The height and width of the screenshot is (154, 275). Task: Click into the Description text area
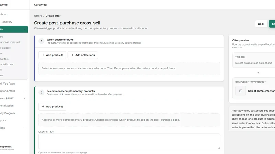coord(129,141)
